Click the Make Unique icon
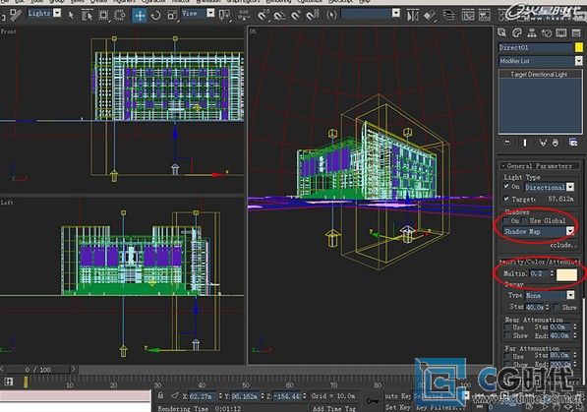The height and width of the screenshot is (412, 587). 543,143
